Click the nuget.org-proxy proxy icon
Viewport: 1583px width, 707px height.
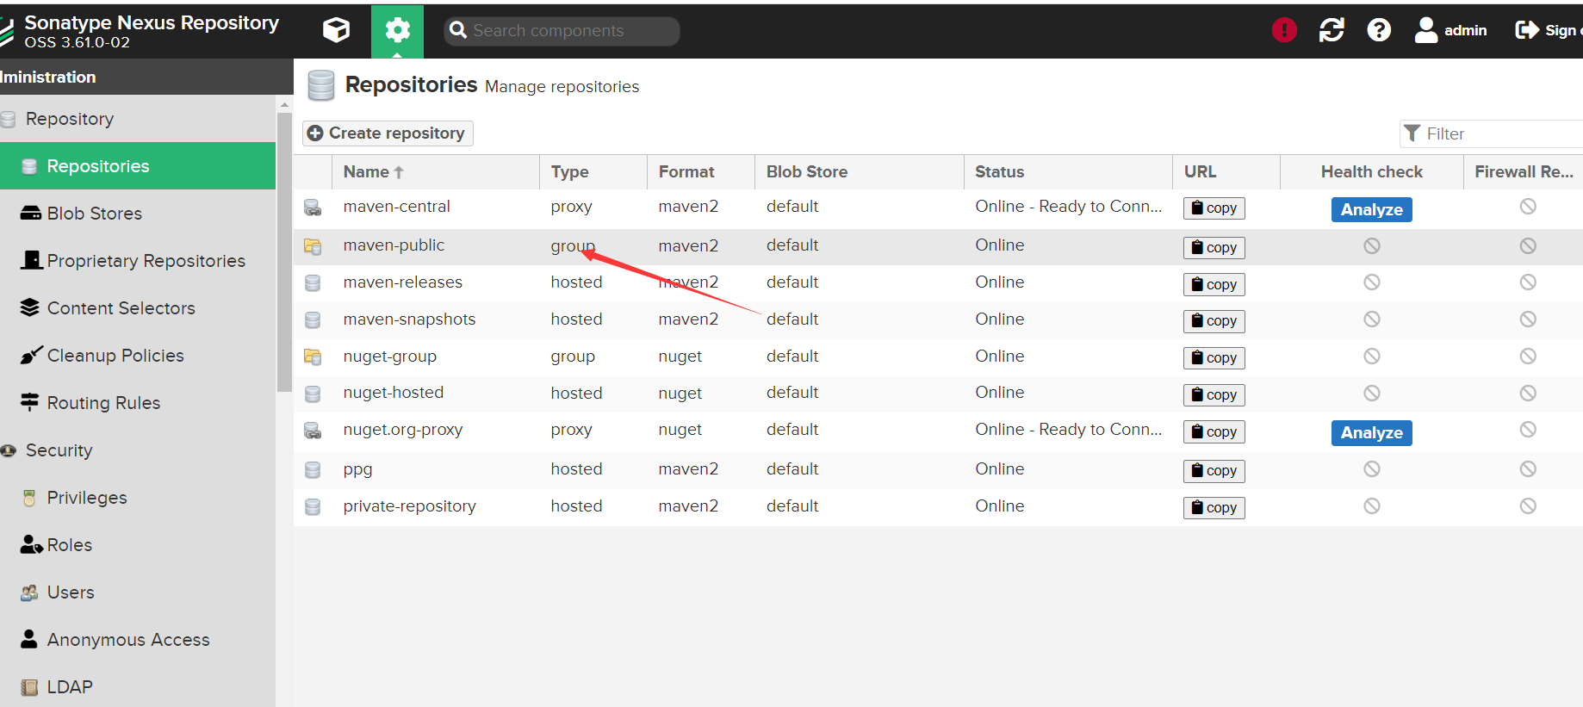(x=313, y=431)
